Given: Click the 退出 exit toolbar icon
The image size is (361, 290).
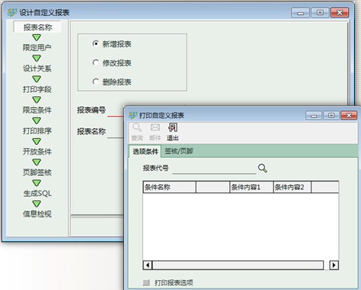Looking at the screenshot, I should point(173,128).
